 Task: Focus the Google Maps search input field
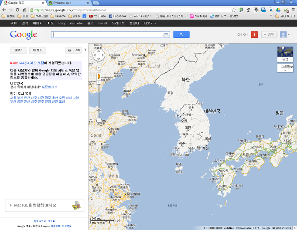tap(107, 34)
